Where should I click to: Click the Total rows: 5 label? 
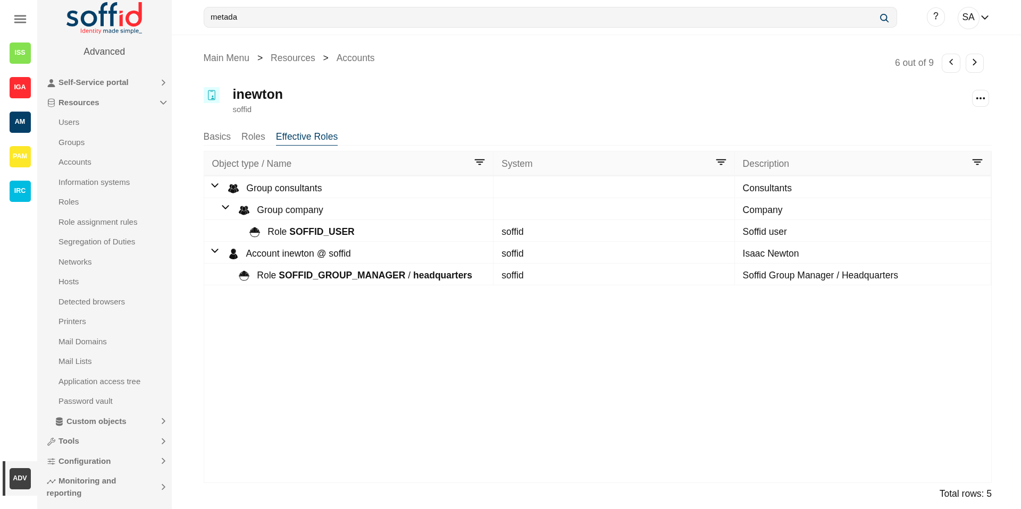pos(965,494)
